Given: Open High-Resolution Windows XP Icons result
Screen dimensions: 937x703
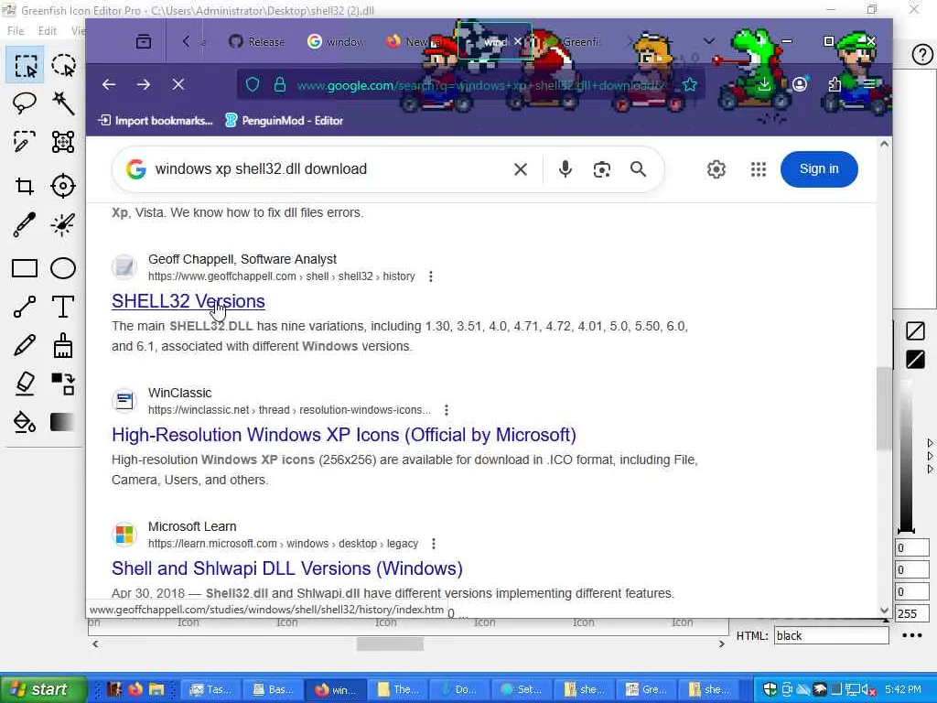Looking at the screenshot, I should click(344, 435).
